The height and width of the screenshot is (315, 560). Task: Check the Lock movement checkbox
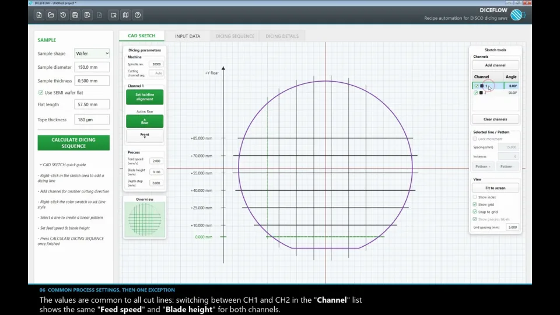[475, 139]
